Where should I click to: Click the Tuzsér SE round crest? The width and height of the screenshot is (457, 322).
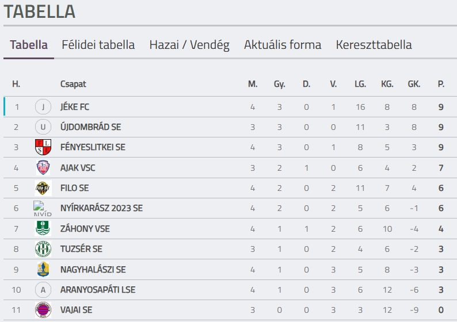(43, 249)
